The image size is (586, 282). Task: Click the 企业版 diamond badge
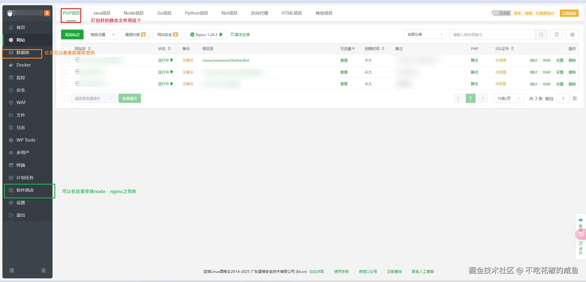501,13
